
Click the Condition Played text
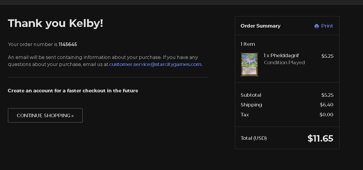(x=284, y=62)
